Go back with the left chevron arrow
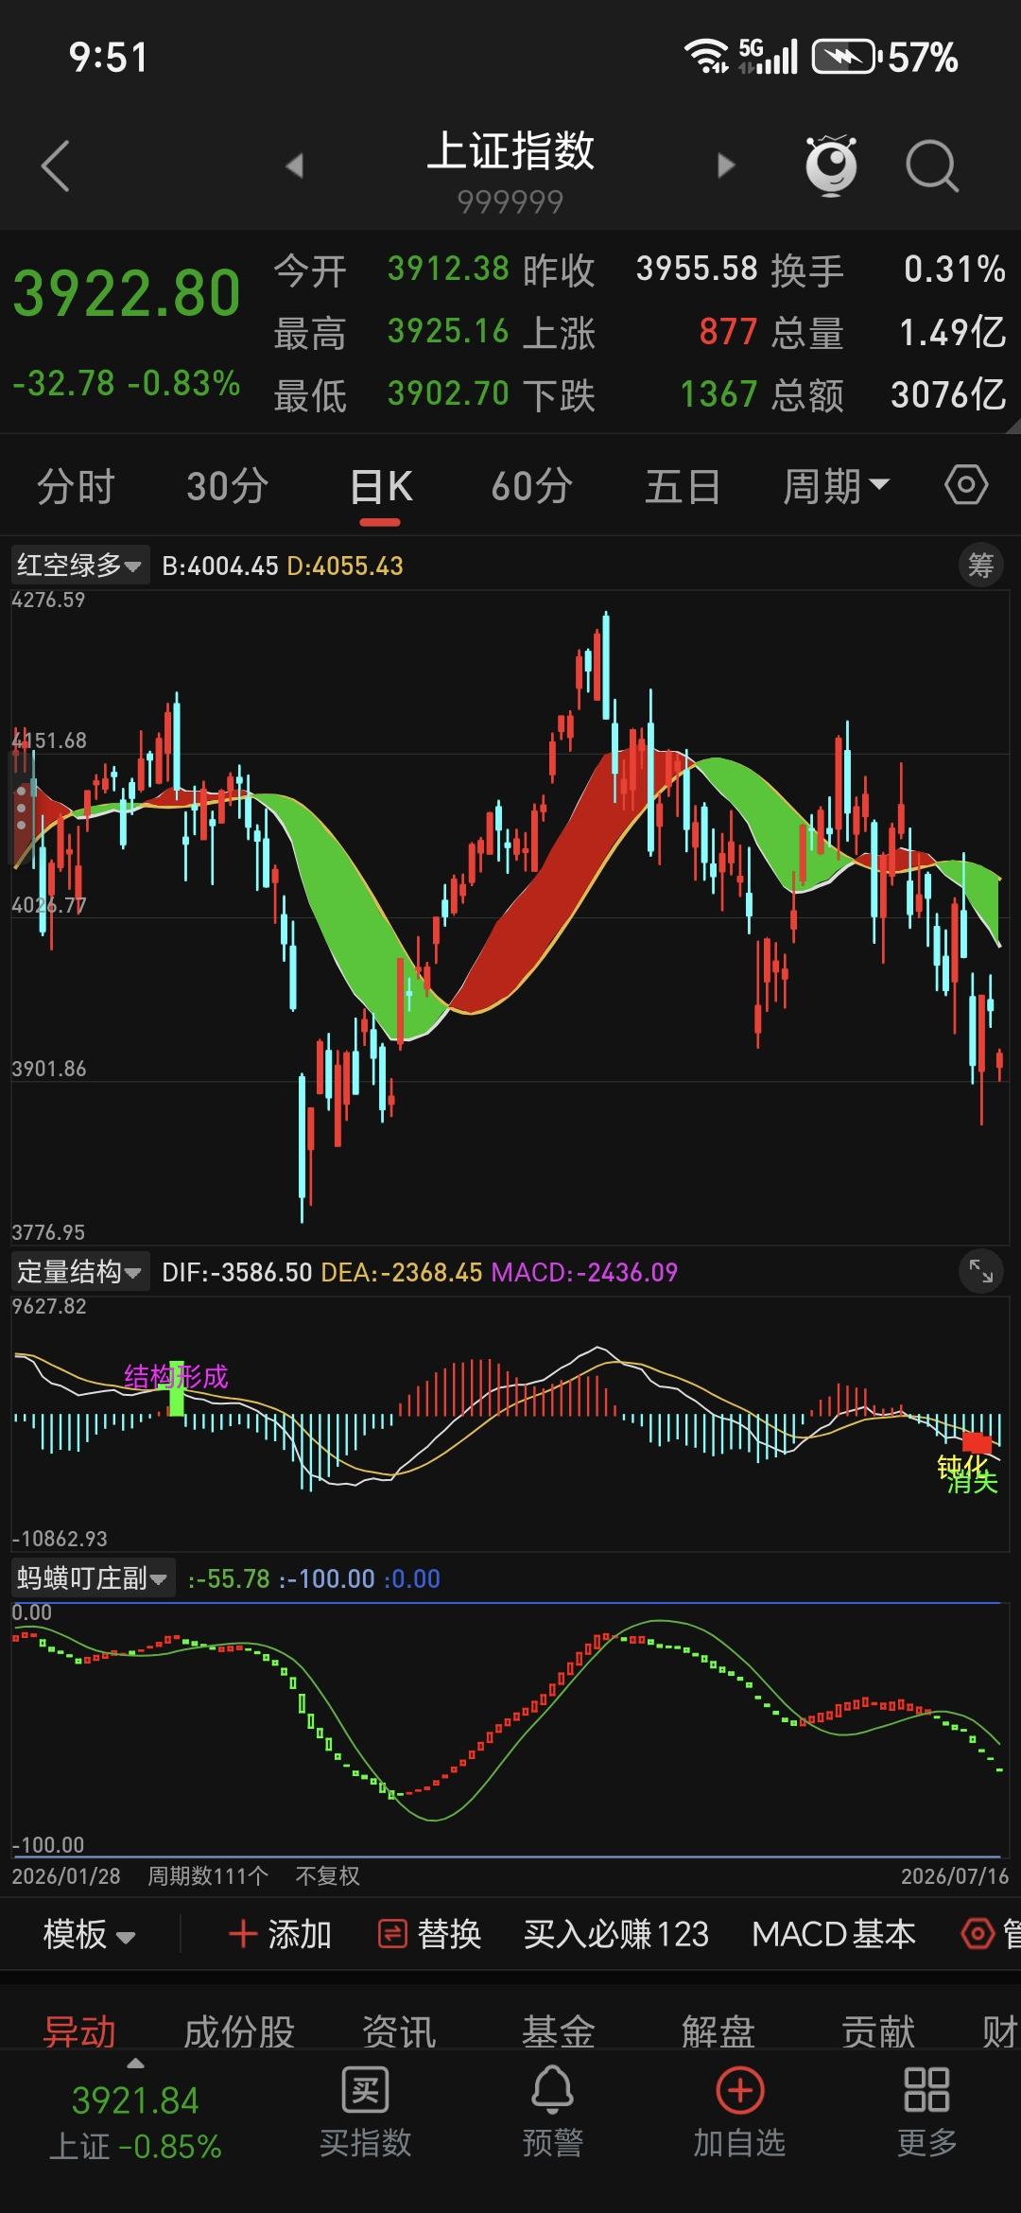Image resolution: width=1021 pixels, height=2213 pixels. click(x=56, y=166)
